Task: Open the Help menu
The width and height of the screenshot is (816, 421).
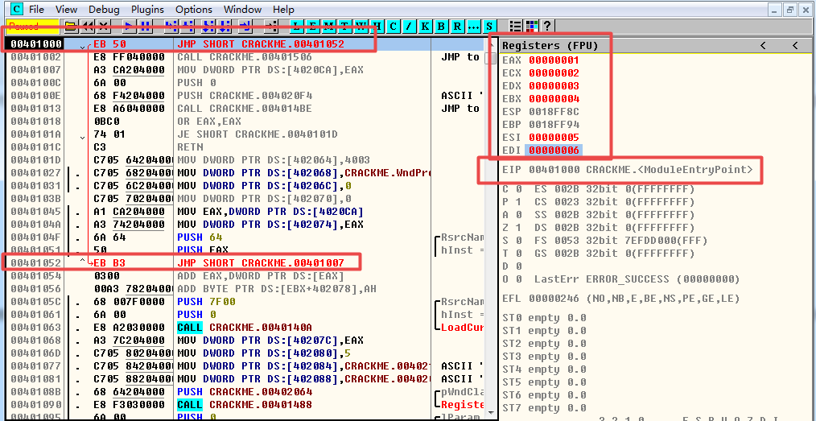Action: 283,10
